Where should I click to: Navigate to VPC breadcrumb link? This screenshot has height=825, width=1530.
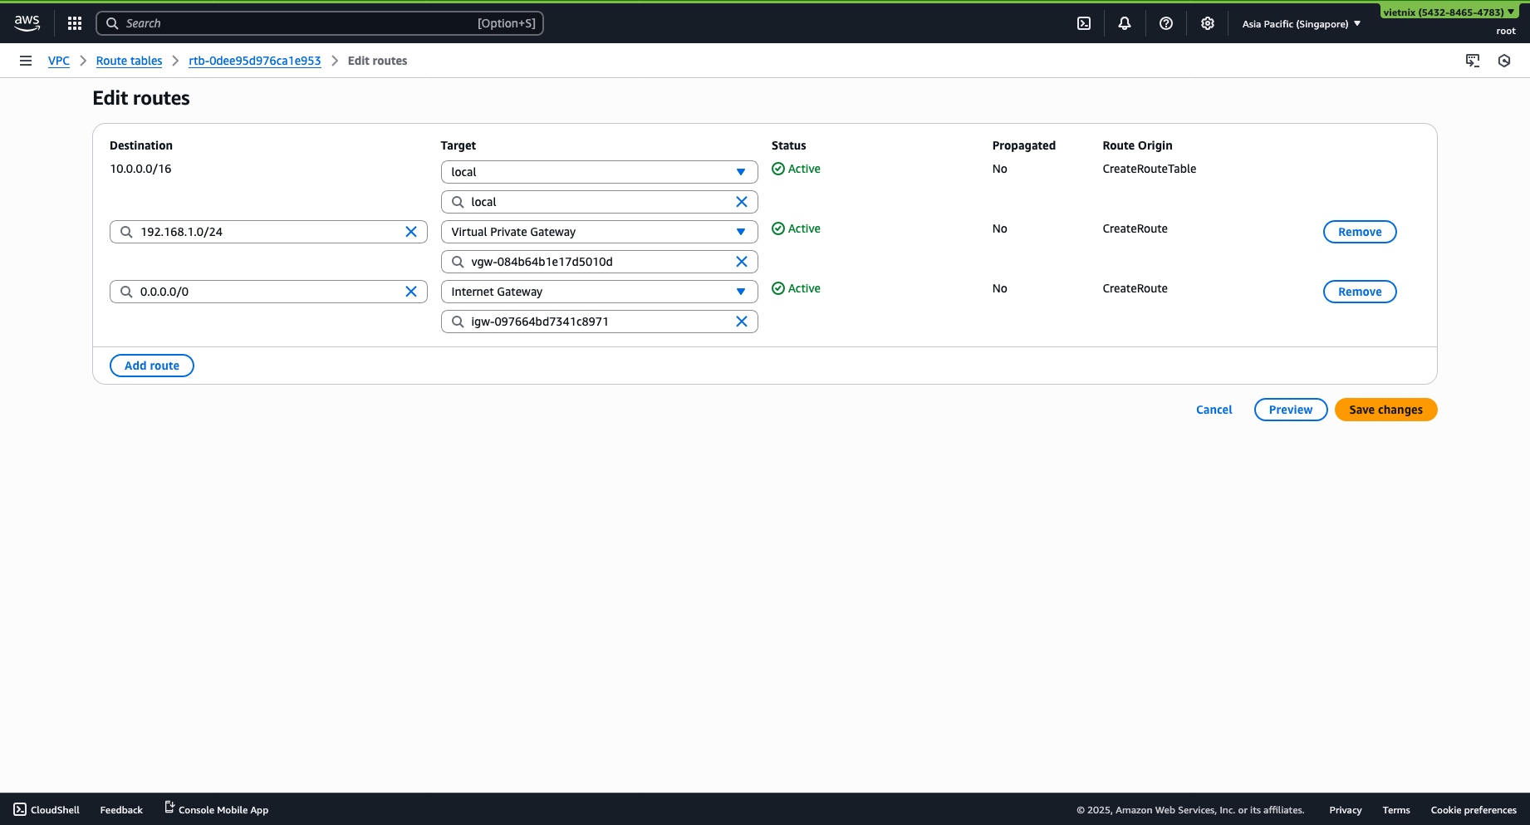click(59, 61)
